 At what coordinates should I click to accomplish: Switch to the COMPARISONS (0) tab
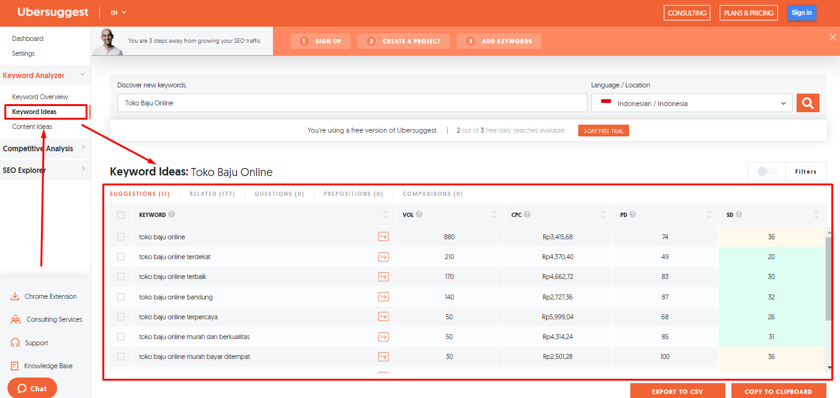pyautogui.click(x=433, y=193)
